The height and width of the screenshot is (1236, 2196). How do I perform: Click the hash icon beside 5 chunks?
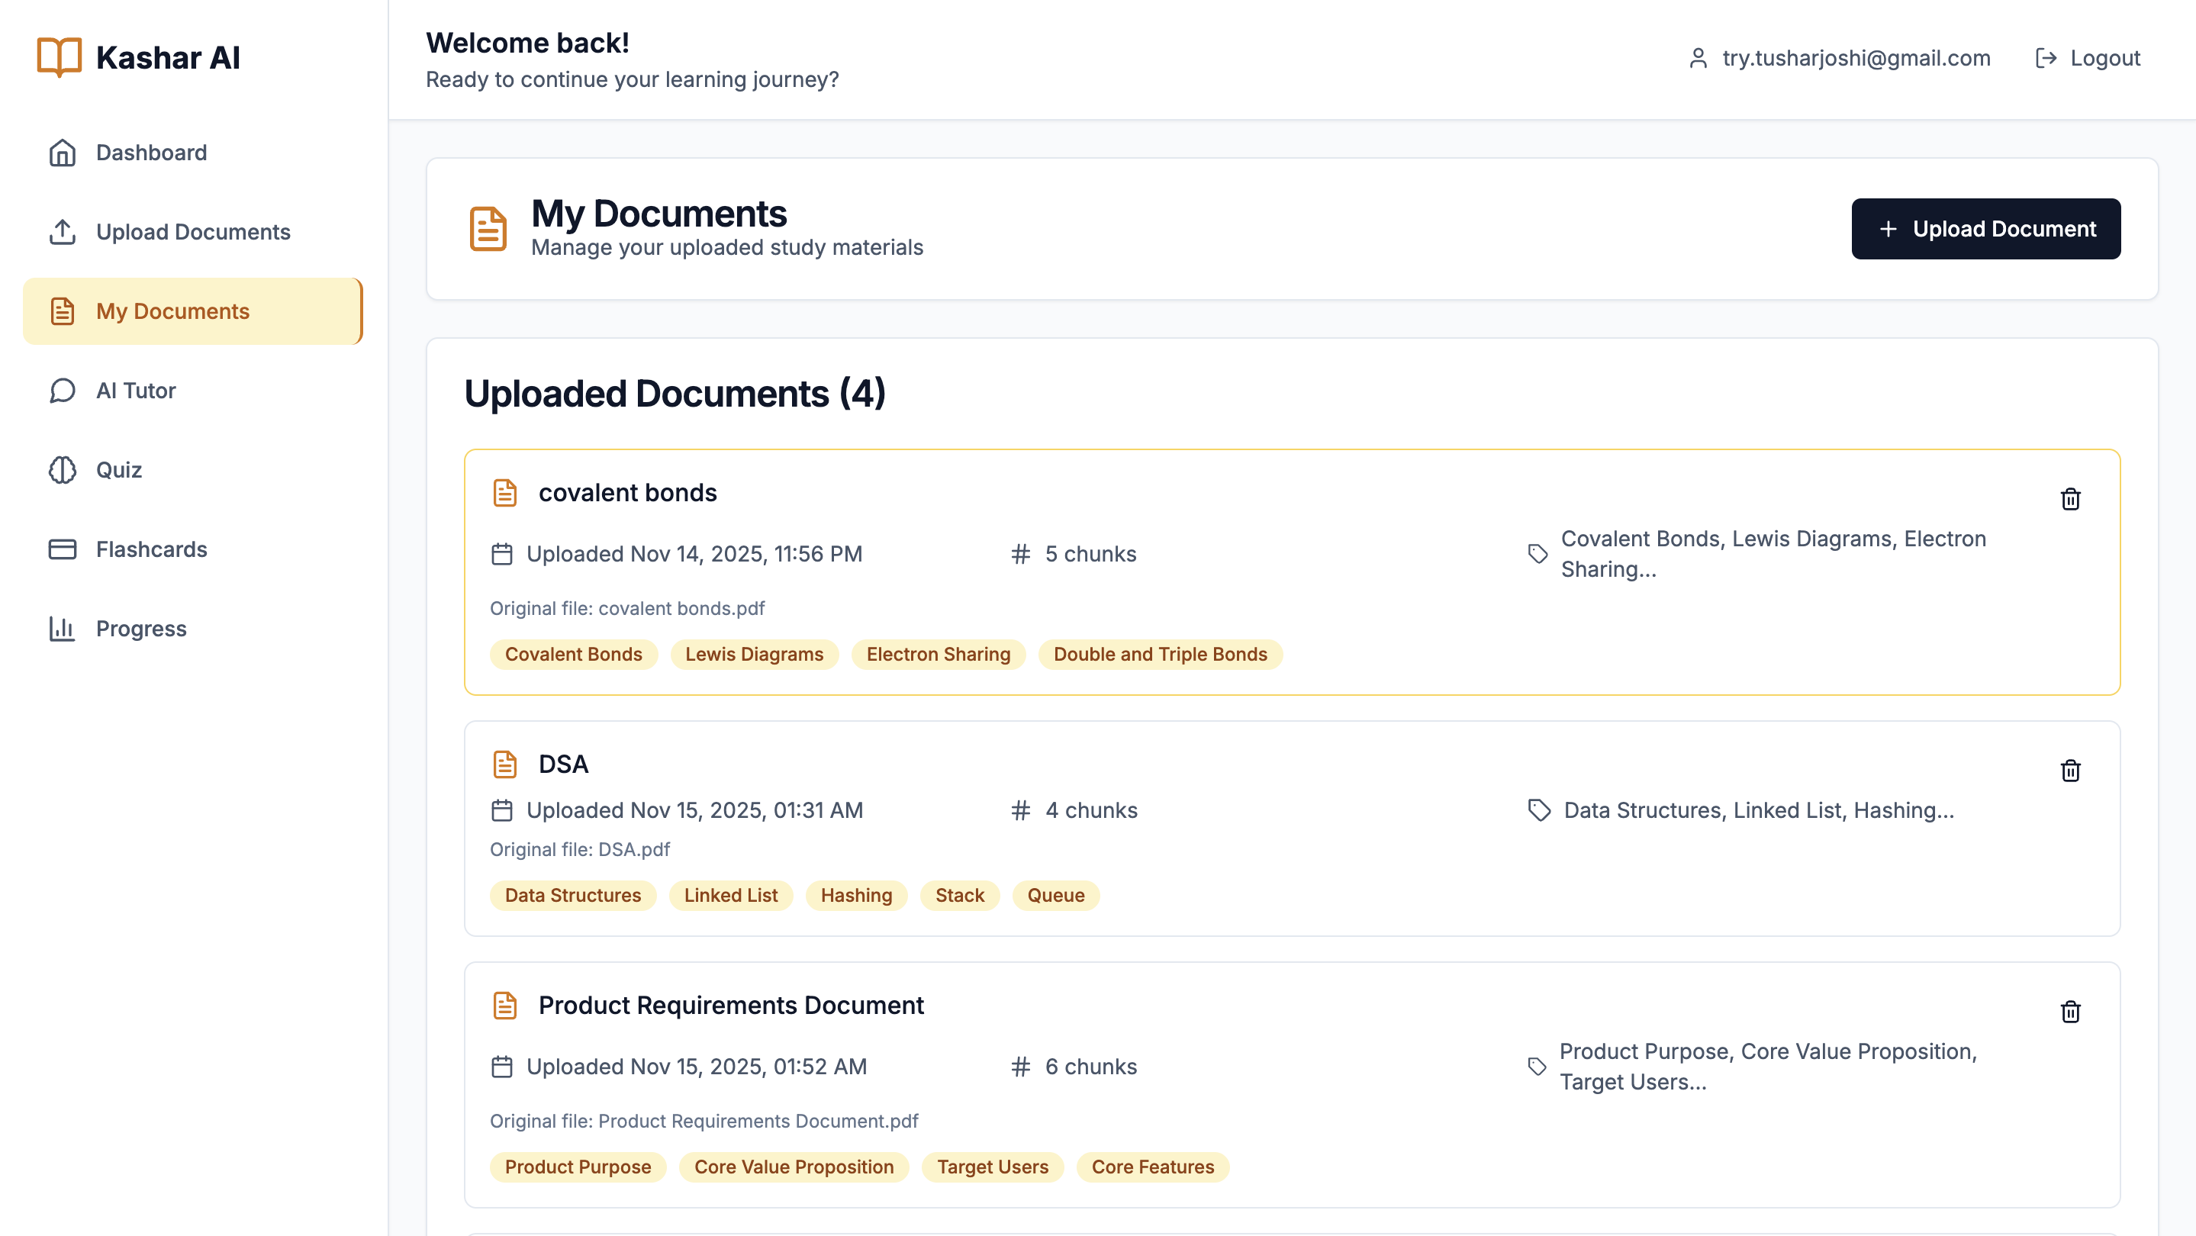pyautogui.click(x=1020, y=554)
